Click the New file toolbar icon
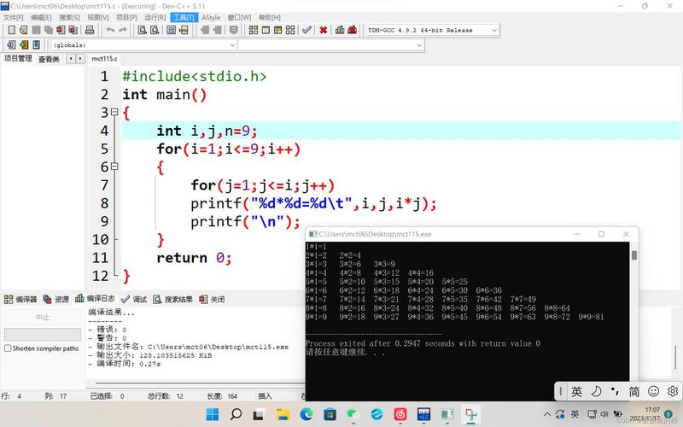The width and height of the screenshot is (683, 427). coord(10,30)
